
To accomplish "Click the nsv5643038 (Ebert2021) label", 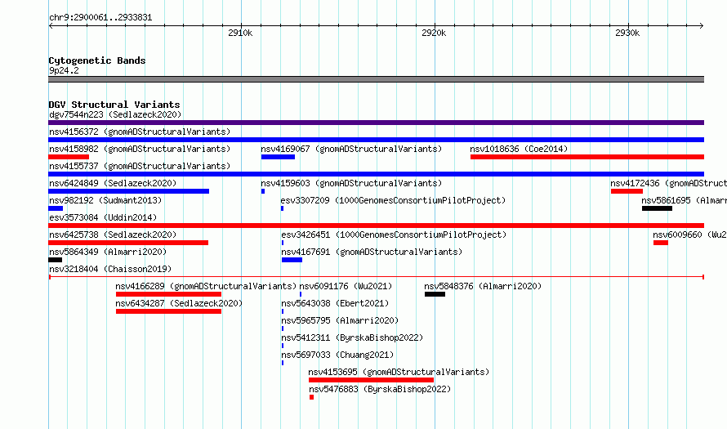I will [335, 303].
